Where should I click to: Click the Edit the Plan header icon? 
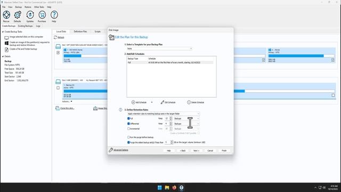111,37
